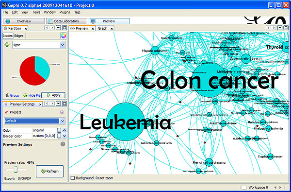
Task: Switch to the Data Laboratory perspective
Action: click(66, 21)
